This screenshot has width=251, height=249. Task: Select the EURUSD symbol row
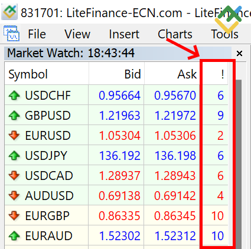116,135
